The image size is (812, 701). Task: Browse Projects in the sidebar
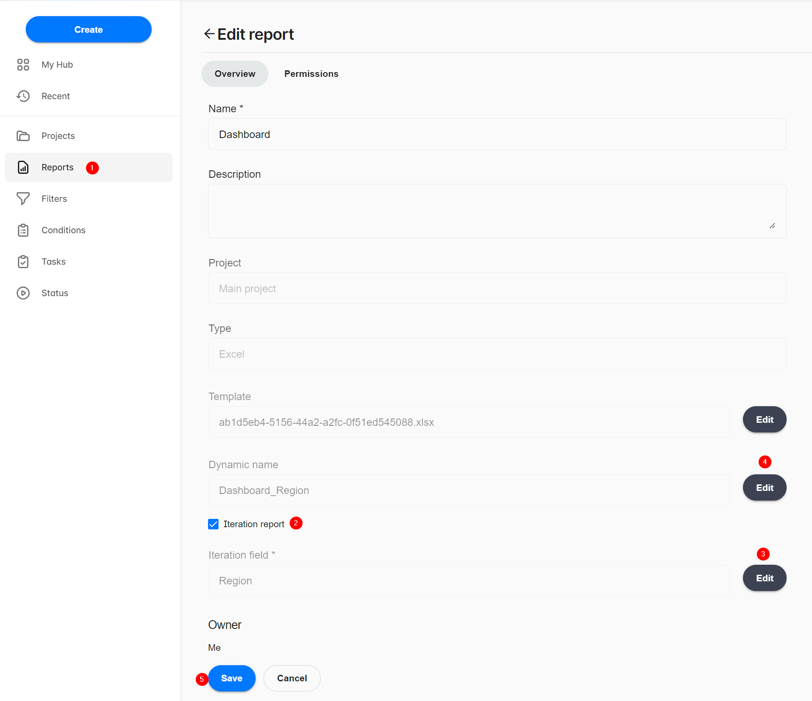(x=58, y=135)
